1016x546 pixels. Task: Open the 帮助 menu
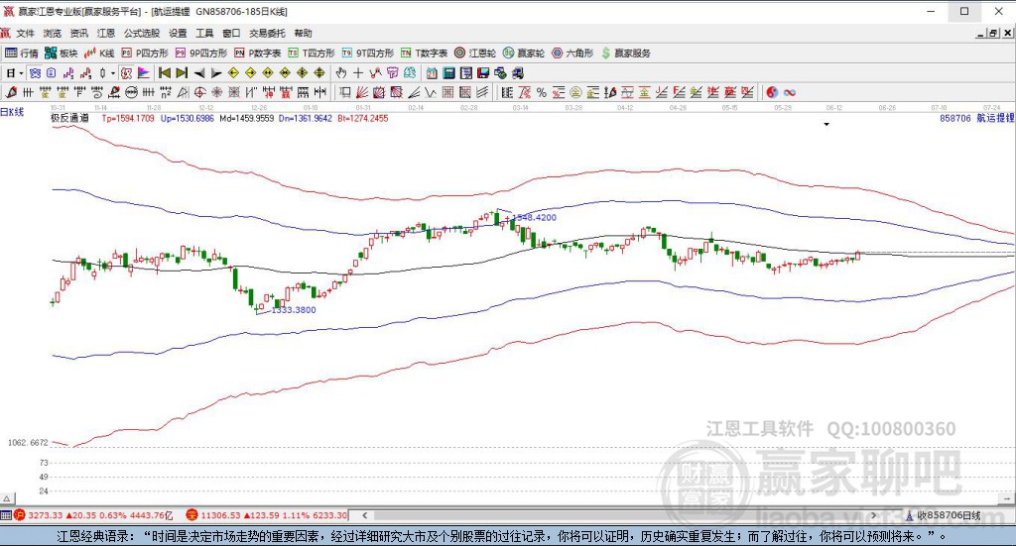click(x=303, y=33)
